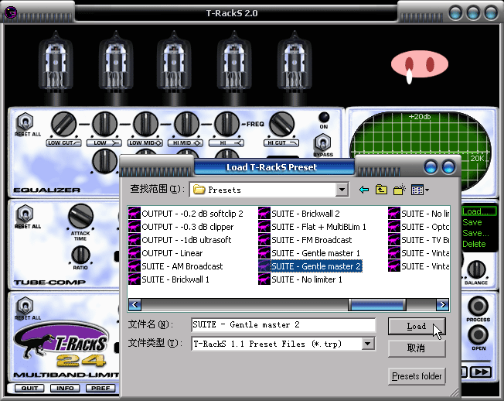Click the SUITE - AM Broadcast file icon
The height and width of the screenshot is (401, 504).
click(x=135, y=266)
